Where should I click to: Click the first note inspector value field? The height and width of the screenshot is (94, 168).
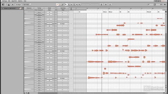pos(86,5)
